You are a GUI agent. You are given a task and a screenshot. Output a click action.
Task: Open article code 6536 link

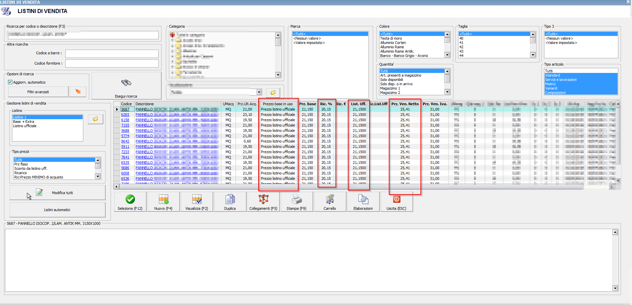click(125, 178)
